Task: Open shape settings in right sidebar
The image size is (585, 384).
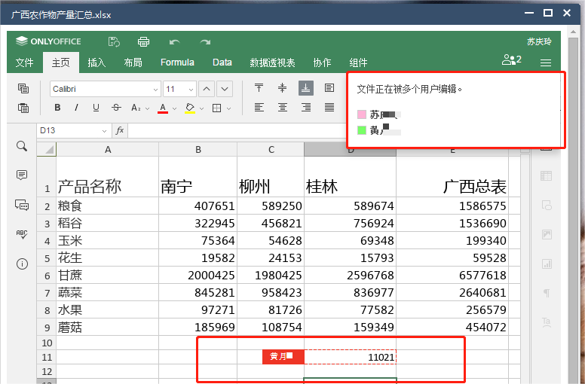Action: pyautogui.click(x=547, y=205)
